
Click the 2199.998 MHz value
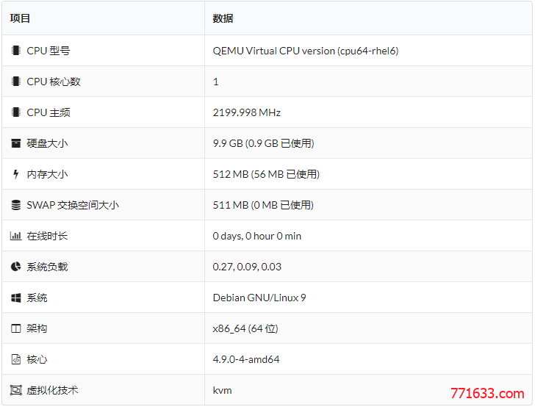pos(246,112)
